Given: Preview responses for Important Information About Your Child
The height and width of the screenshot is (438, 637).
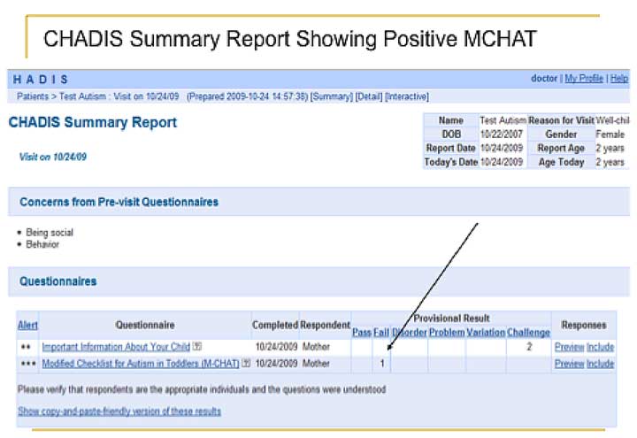Looking at the screenshot, I should [569, 347].
